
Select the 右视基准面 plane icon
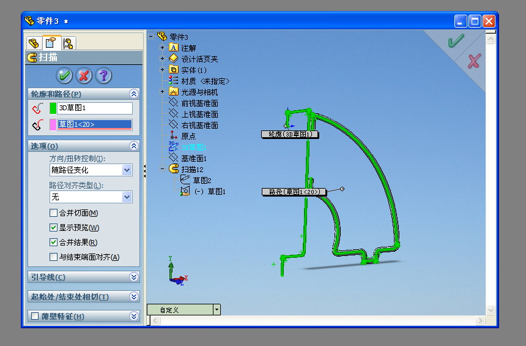click(x=174, y=125)
